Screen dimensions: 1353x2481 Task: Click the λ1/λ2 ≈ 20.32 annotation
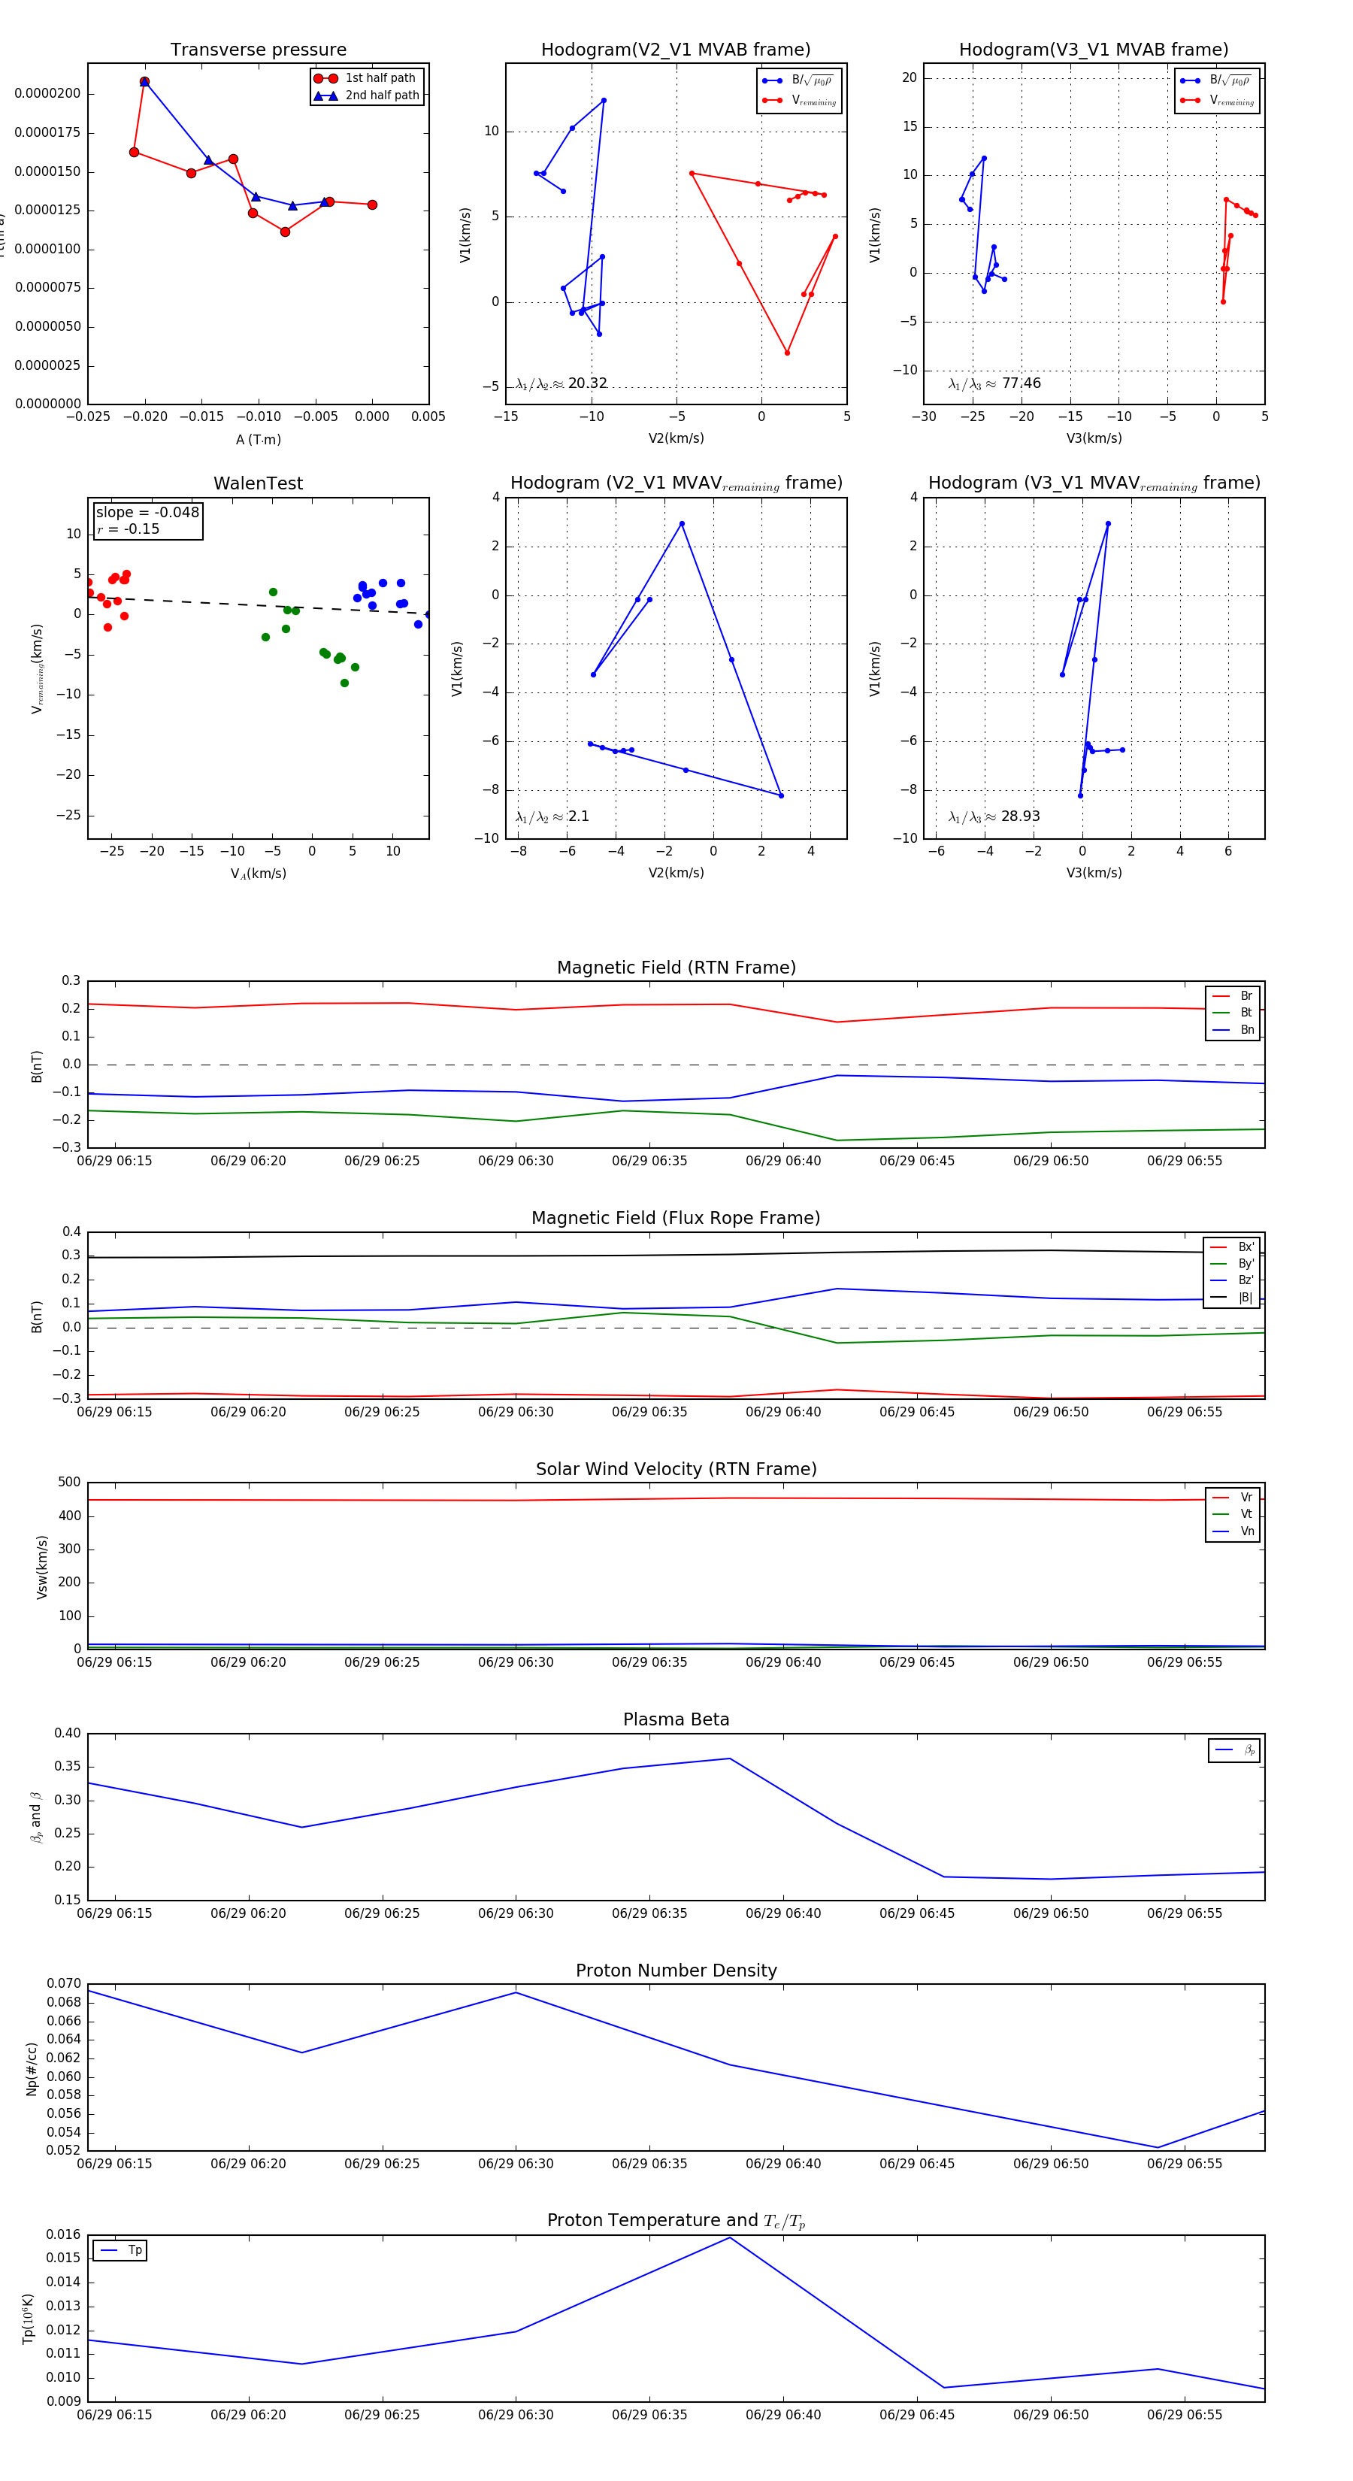[561, 383]
